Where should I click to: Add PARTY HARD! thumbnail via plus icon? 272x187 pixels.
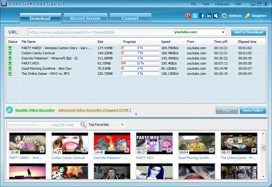(42, 150)
